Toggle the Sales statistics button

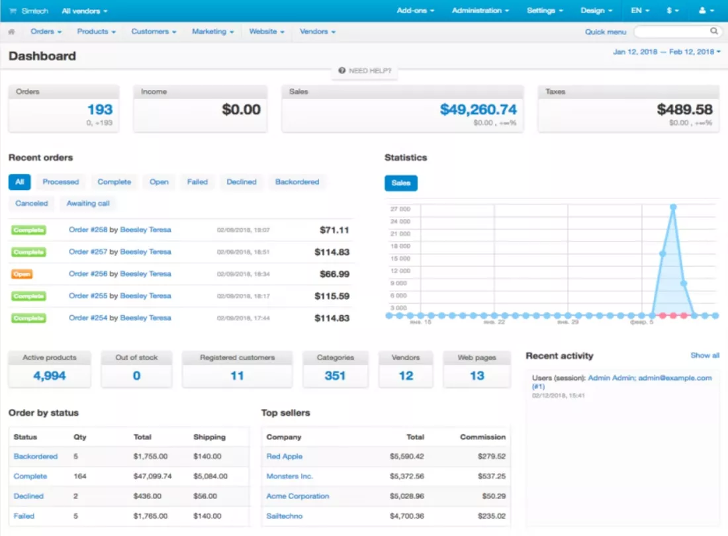point(400,183)
